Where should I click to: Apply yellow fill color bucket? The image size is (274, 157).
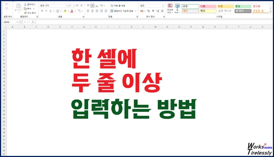click(65, 11)
